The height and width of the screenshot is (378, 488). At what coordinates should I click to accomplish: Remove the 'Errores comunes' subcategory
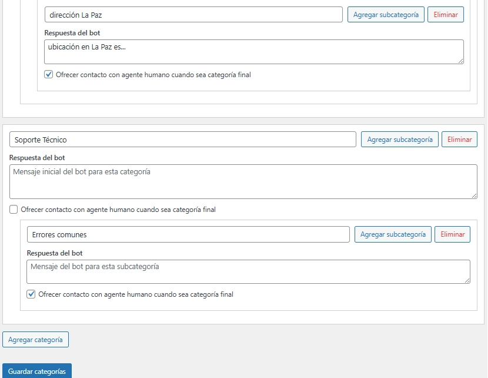(x=453, y=234)
